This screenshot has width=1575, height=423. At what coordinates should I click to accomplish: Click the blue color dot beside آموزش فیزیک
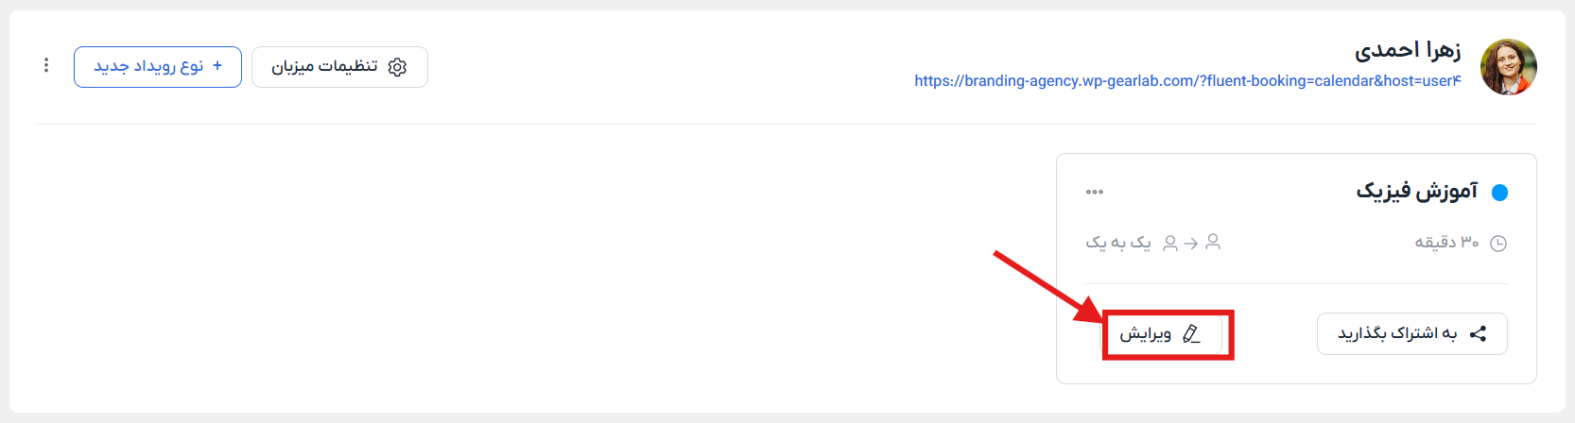click(1499, 193)
